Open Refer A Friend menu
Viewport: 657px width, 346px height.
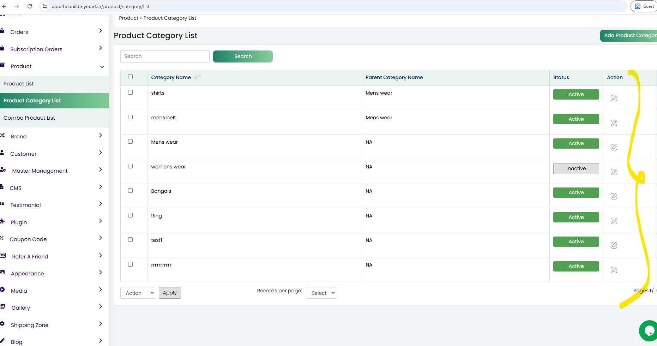(30, 257)
